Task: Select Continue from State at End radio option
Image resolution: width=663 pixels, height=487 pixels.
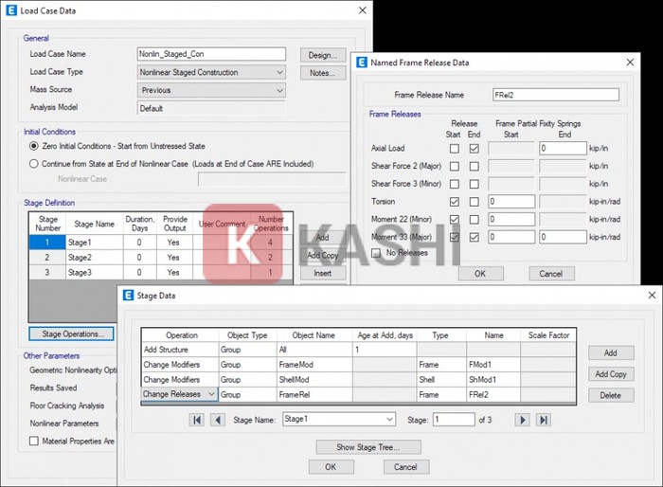Action: click(x=35, y=163)
